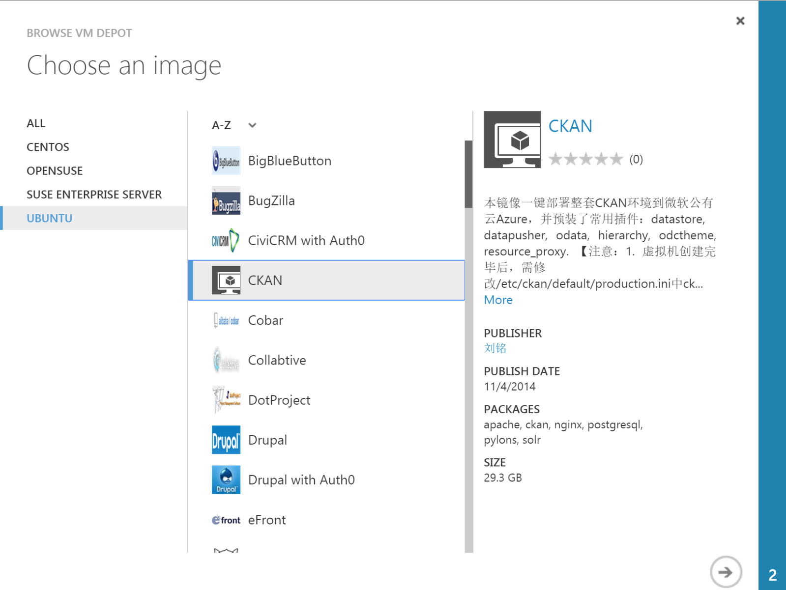This screenshot has width=786, height=590.
Task: Open the CKAN title link
Action: coord(570,126)
